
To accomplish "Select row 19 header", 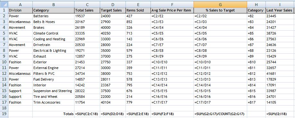I will 4,114.
